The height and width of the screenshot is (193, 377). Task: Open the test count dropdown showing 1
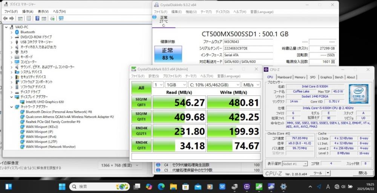[x=158, y=85]
